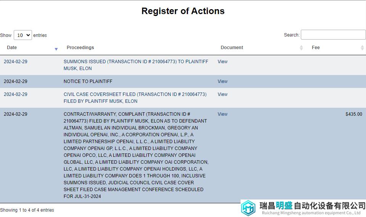The image size is (366, 217).
Task: Open the Show entries dropdown
Action: pos(23,35)
